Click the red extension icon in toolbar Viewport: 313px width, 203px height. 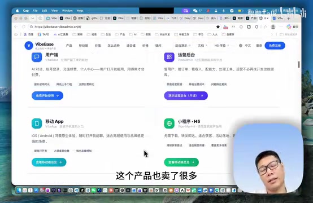click(x=225, y=27)
